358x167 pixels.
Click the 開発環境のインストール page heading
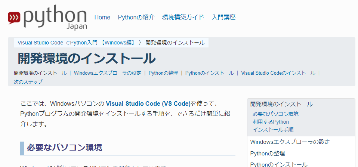click(x=87, y=58)
